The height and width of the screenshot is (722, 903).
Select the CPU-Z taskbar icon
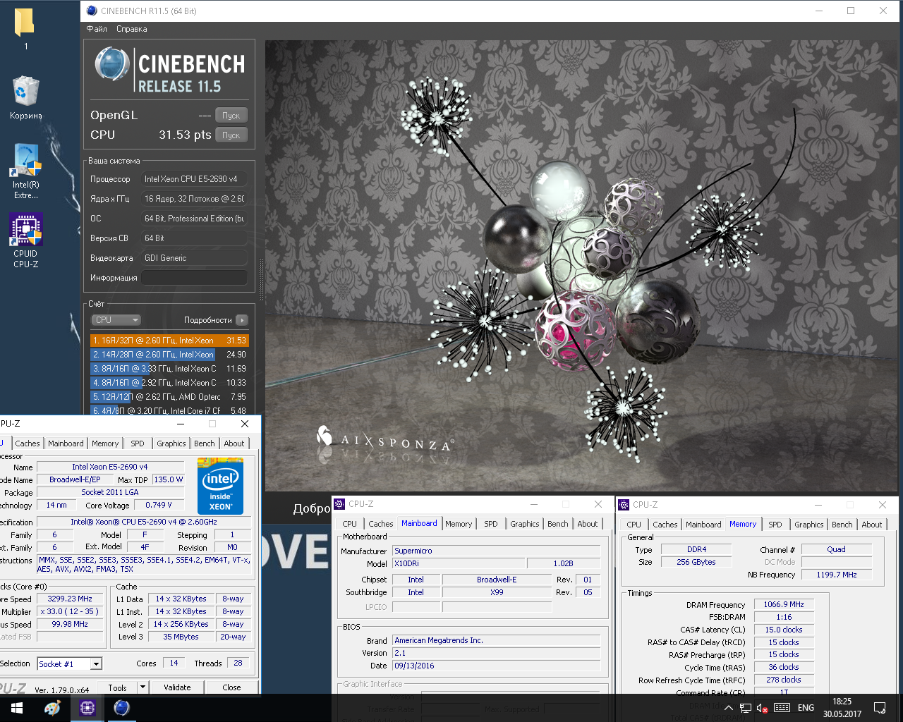click(x=87, y=708)
